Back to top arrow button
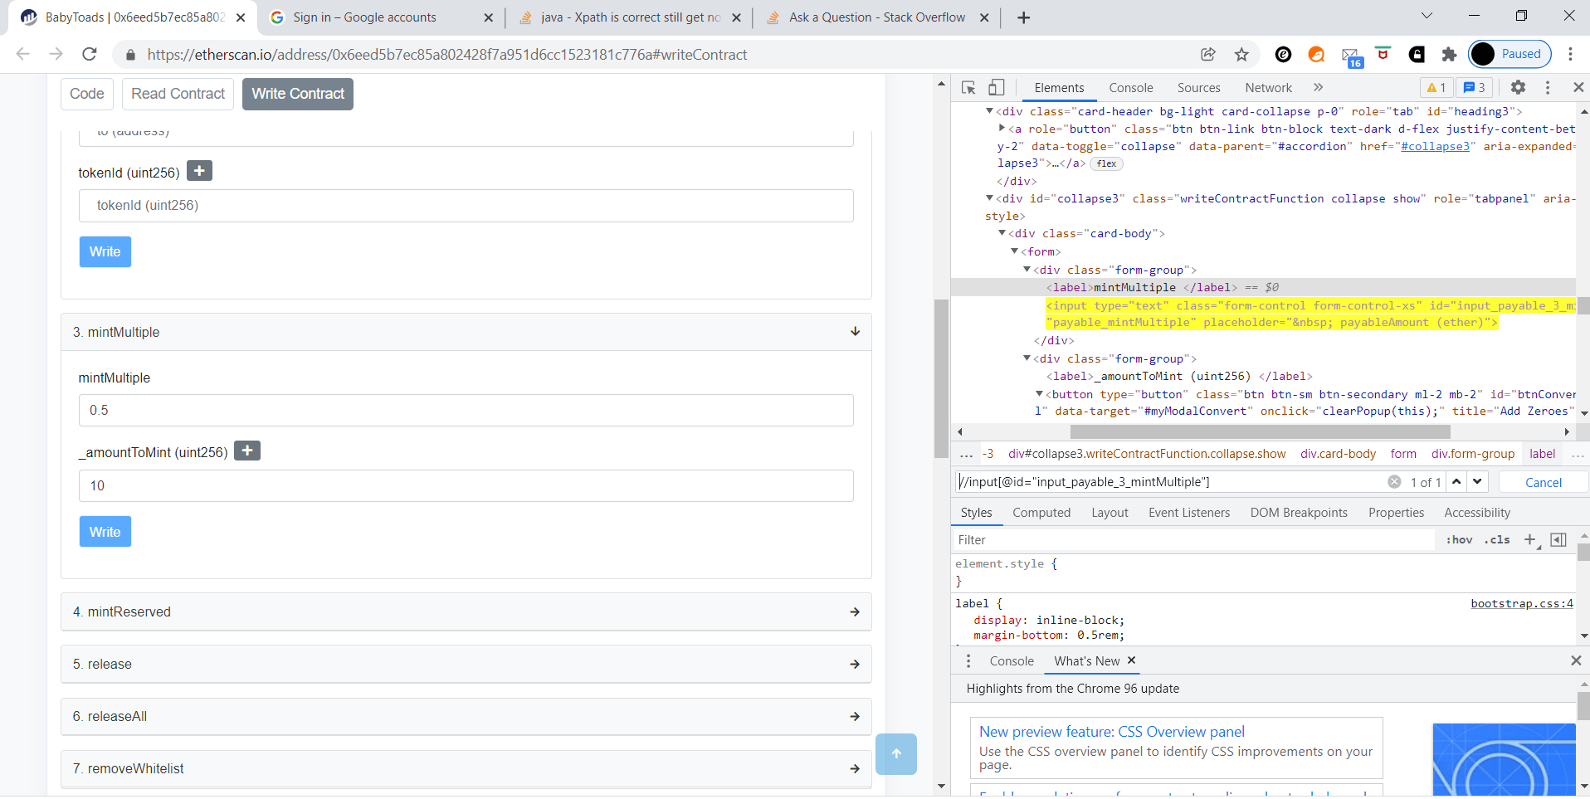The height and width of the screenshot is (799, 1590). (896, 753)
